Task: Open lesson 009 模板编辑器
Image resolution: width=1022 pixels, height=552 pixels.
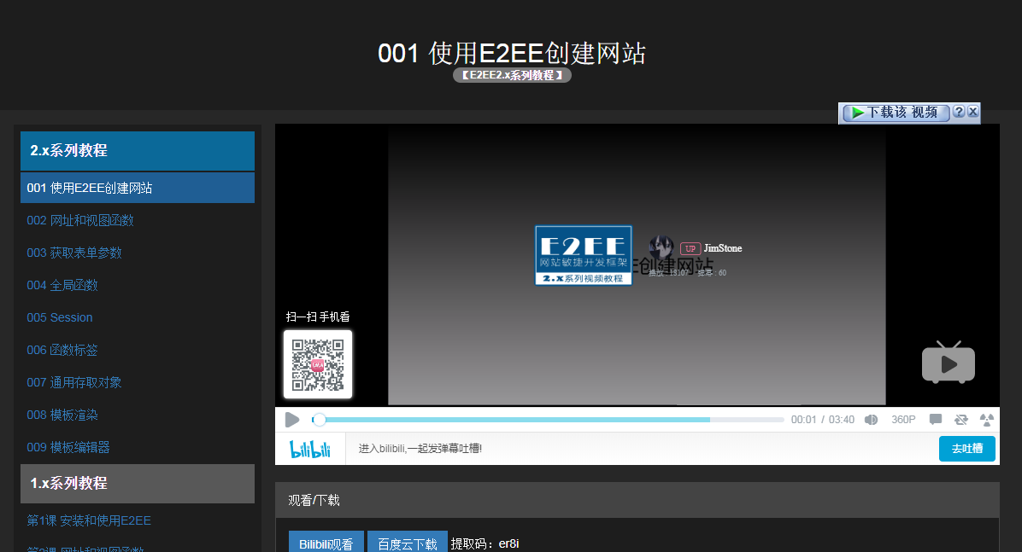Action: [68, 448]
